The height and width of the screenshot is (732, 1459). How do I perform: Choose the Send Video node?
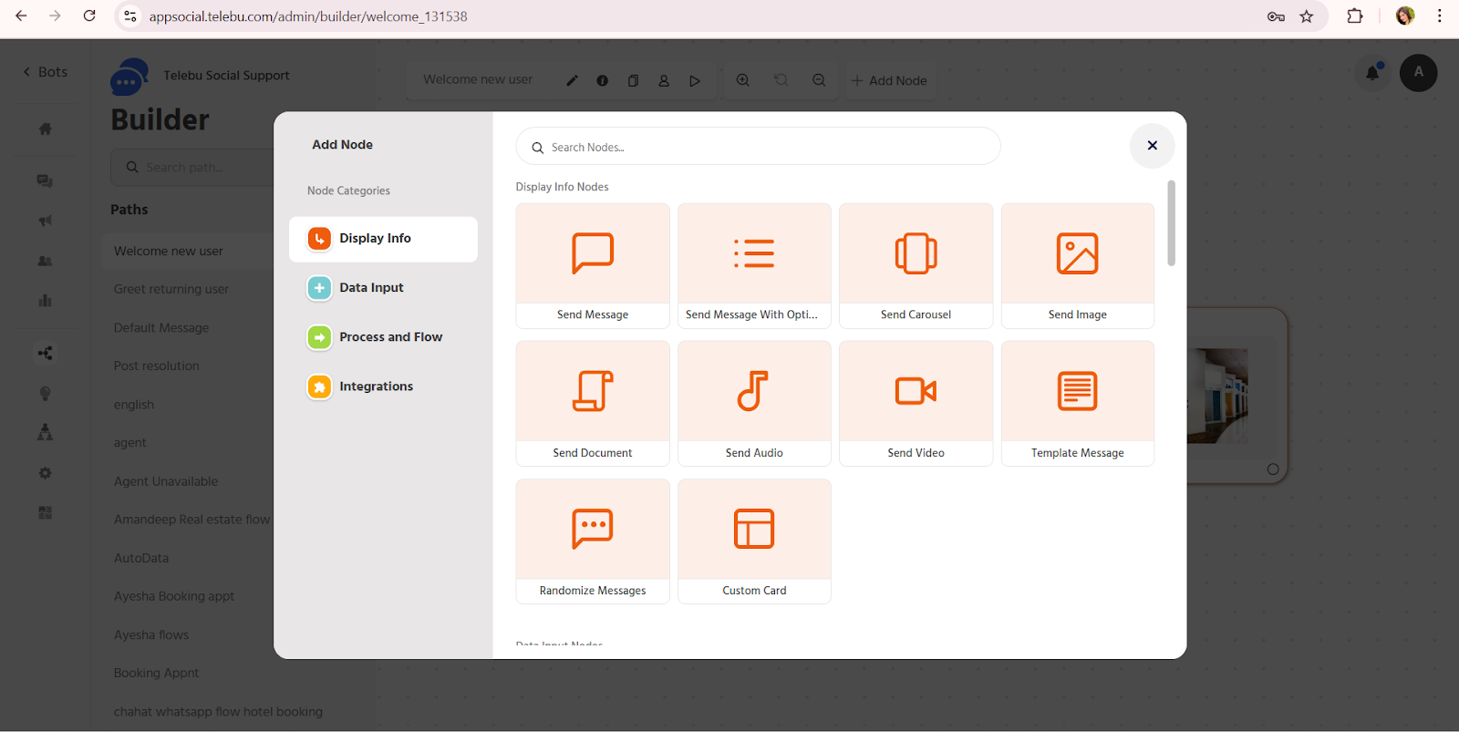tap(916, 403)
